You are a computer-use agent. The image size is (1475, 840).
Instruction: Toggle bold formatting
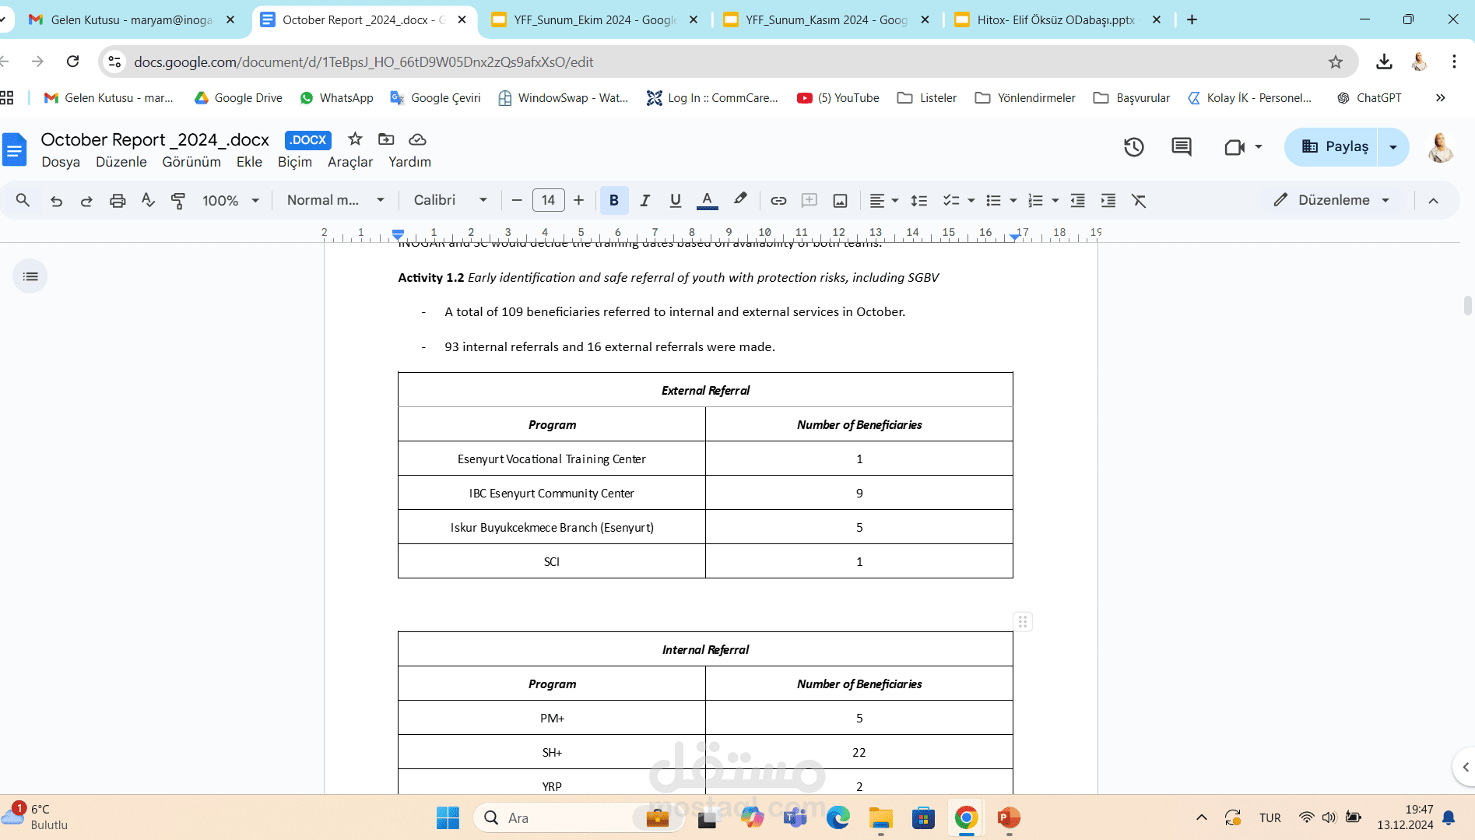pos(613,200)
